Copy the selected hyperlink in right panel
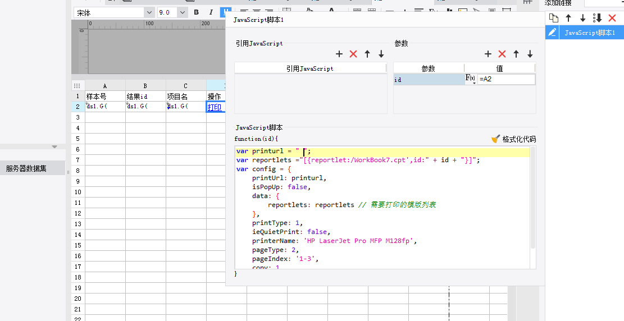This screenshot has width=624, height=321. 554,18
